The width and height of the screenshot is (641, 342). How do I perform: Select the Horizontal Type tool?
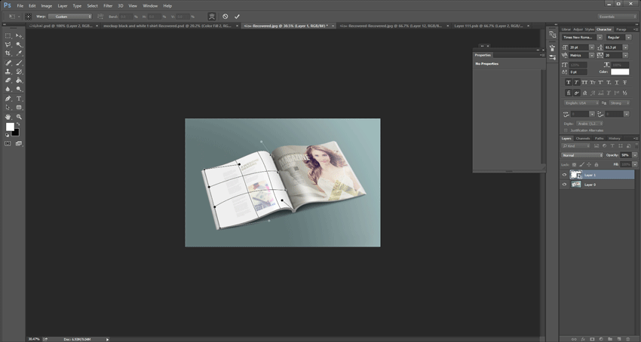pyautogui.click(x=19, y=99)
